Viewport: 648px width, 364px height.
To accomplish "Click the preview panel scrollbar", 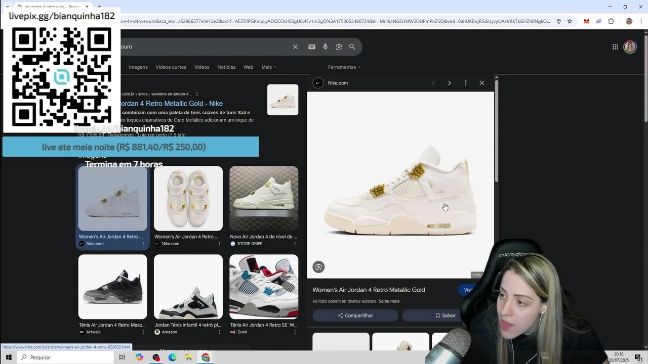I will (x=497, y=130).
